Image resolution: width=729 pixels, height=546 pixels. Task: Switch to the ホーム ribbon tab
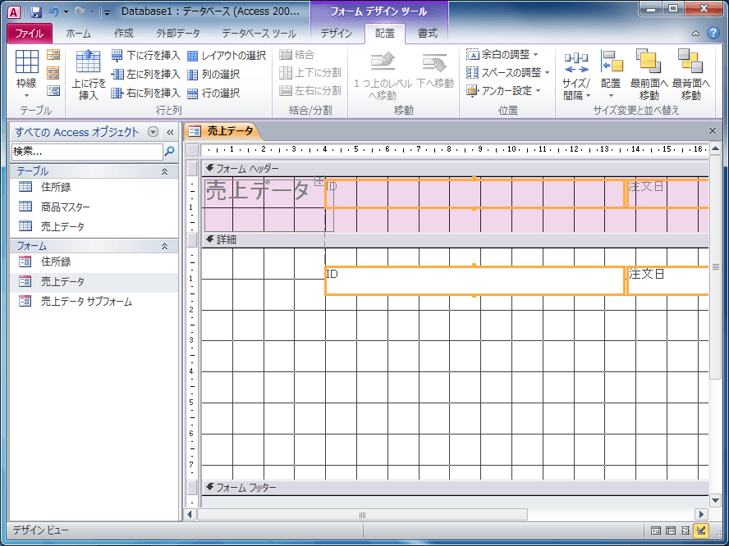[x=78, y=34]
